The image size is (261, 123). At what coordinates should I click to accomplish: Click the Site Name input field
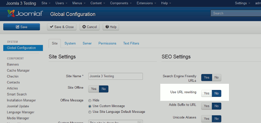point(115,76)
